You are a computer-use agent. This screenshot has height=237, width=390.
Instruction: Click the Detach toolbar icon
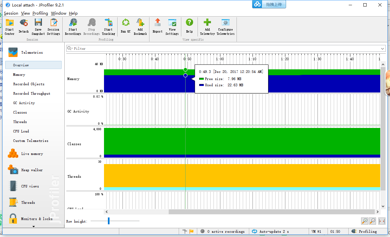pos(24,27)
